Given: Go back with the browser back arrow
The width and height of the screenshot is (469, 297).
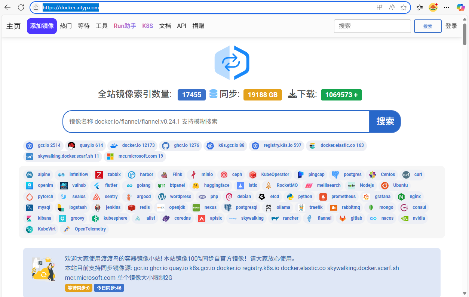Looking at the screenshot, I should pyautogui.click(x=7, y=7).
